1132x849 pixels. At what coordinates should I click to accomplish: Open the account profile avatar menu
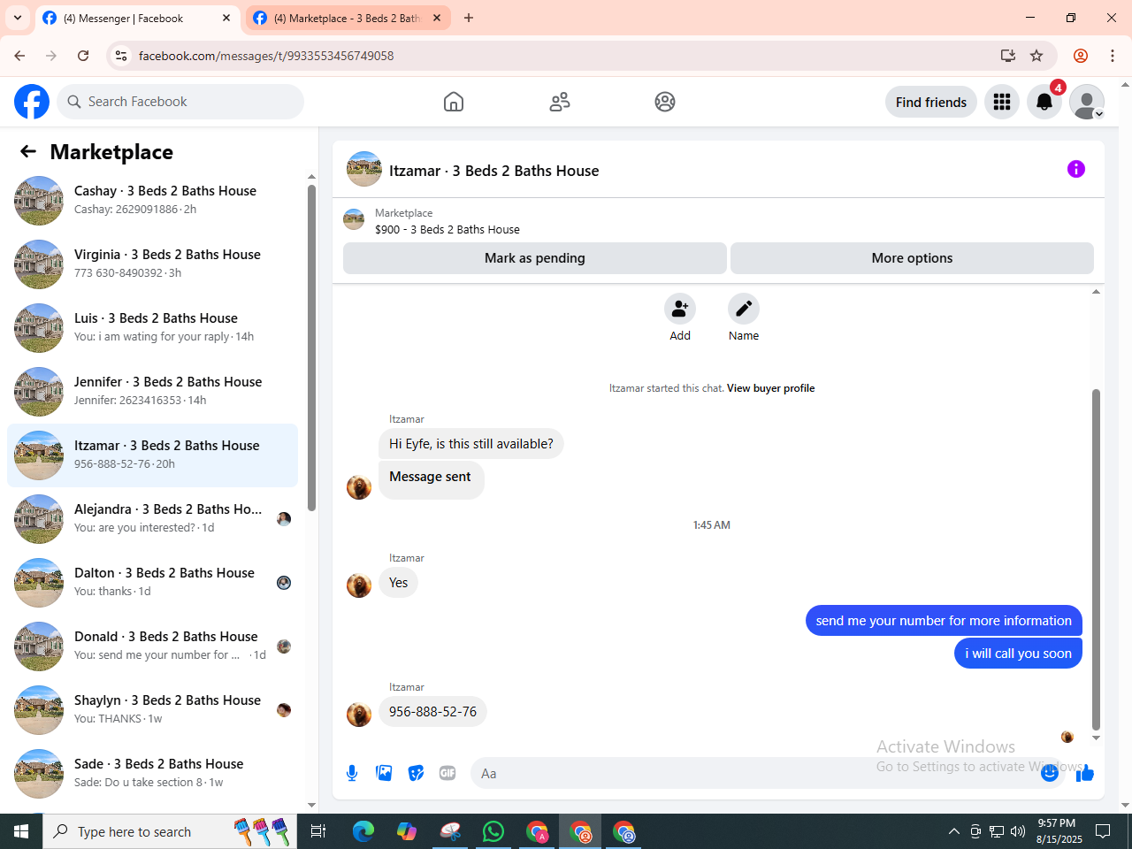1087,102
